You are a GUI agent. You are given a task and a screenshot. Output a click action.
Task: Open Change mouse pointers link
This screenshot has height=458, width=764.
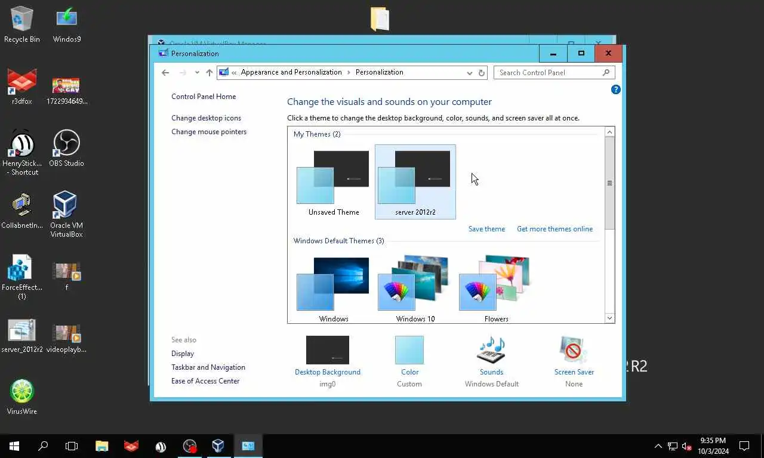(209, 132)
